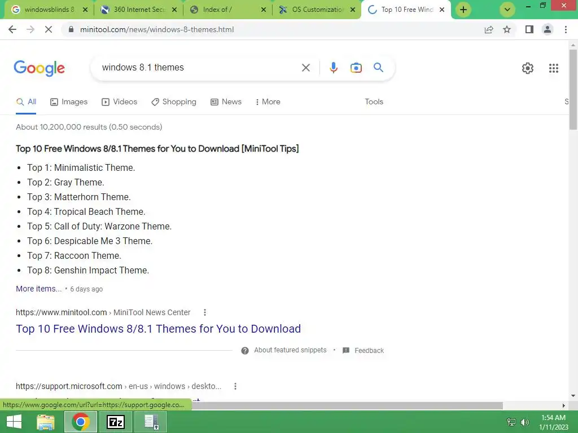Viewport: 578px width, 433px height.
Task: Open volume control tray icon
Action: pos(525,422)
